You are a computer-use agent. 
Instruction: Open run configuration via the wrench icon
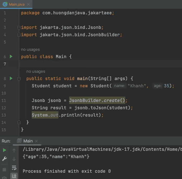4,159
